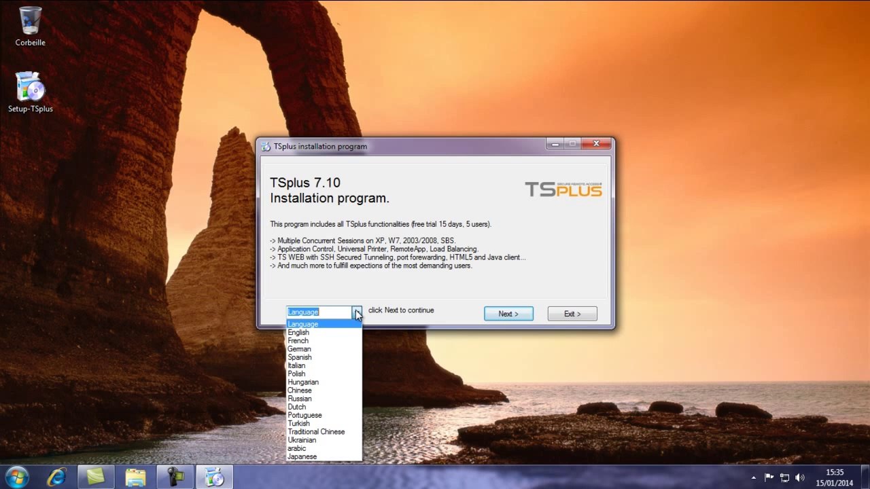Open the green notes app in taskbar
Viewport: 870px width, 489px height.
tap(96, 477)
